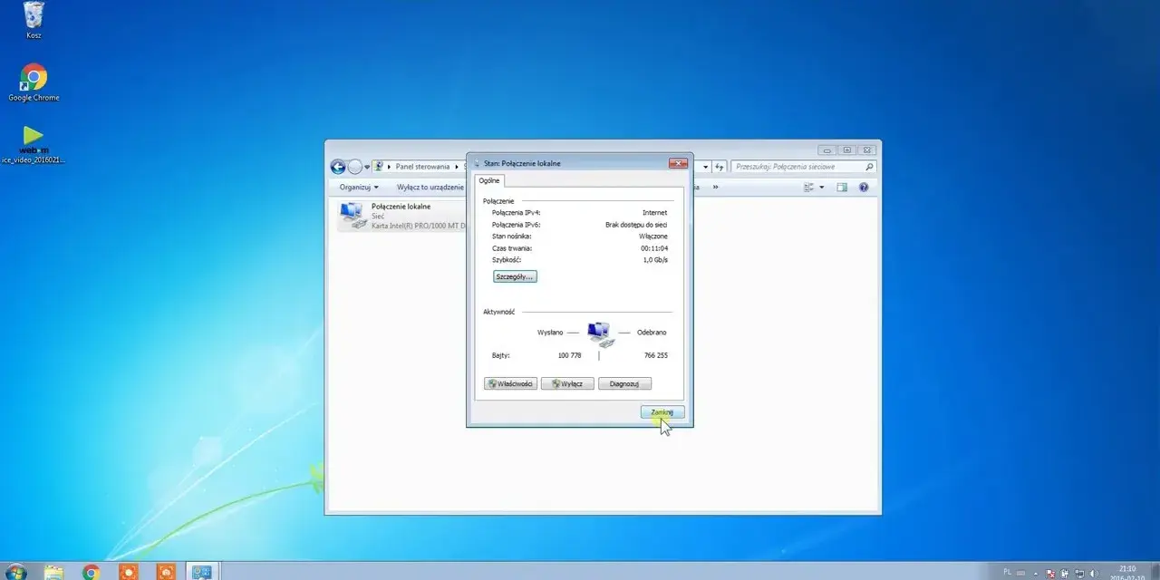This screenshot has width=1160, height=580.
Task: Click the greyed forward arrow in Explorer
Action: tap(354, 167)
